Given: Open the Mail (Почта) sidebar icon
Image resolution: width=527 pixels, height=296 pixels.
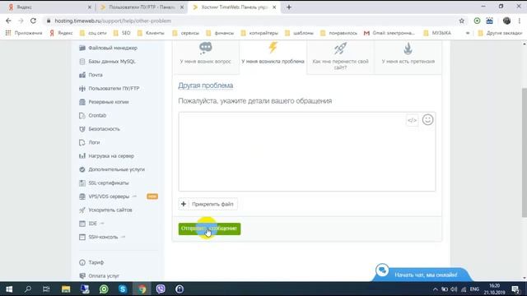Looking at the screenshot, I should tap(82, 75).
